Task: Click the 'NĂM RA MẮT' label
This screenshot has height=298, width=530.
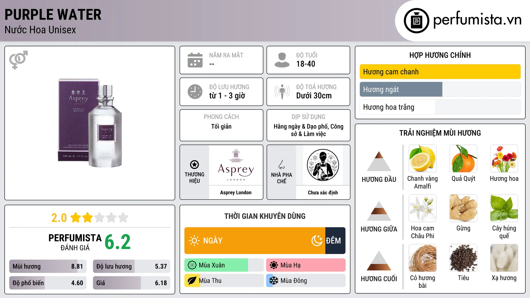Action: pyautogui.click(x=226, y=55)
